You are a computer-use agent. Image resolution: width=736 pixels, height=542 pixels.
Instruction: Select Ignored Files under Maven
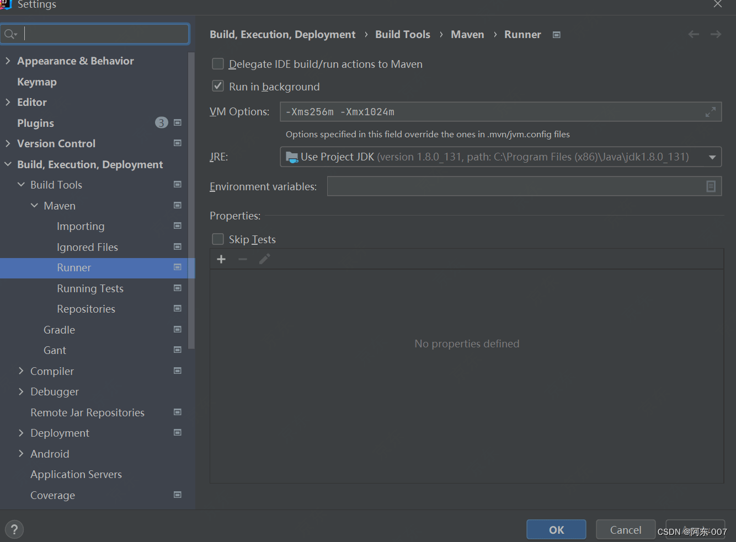[x=87, y=247]
